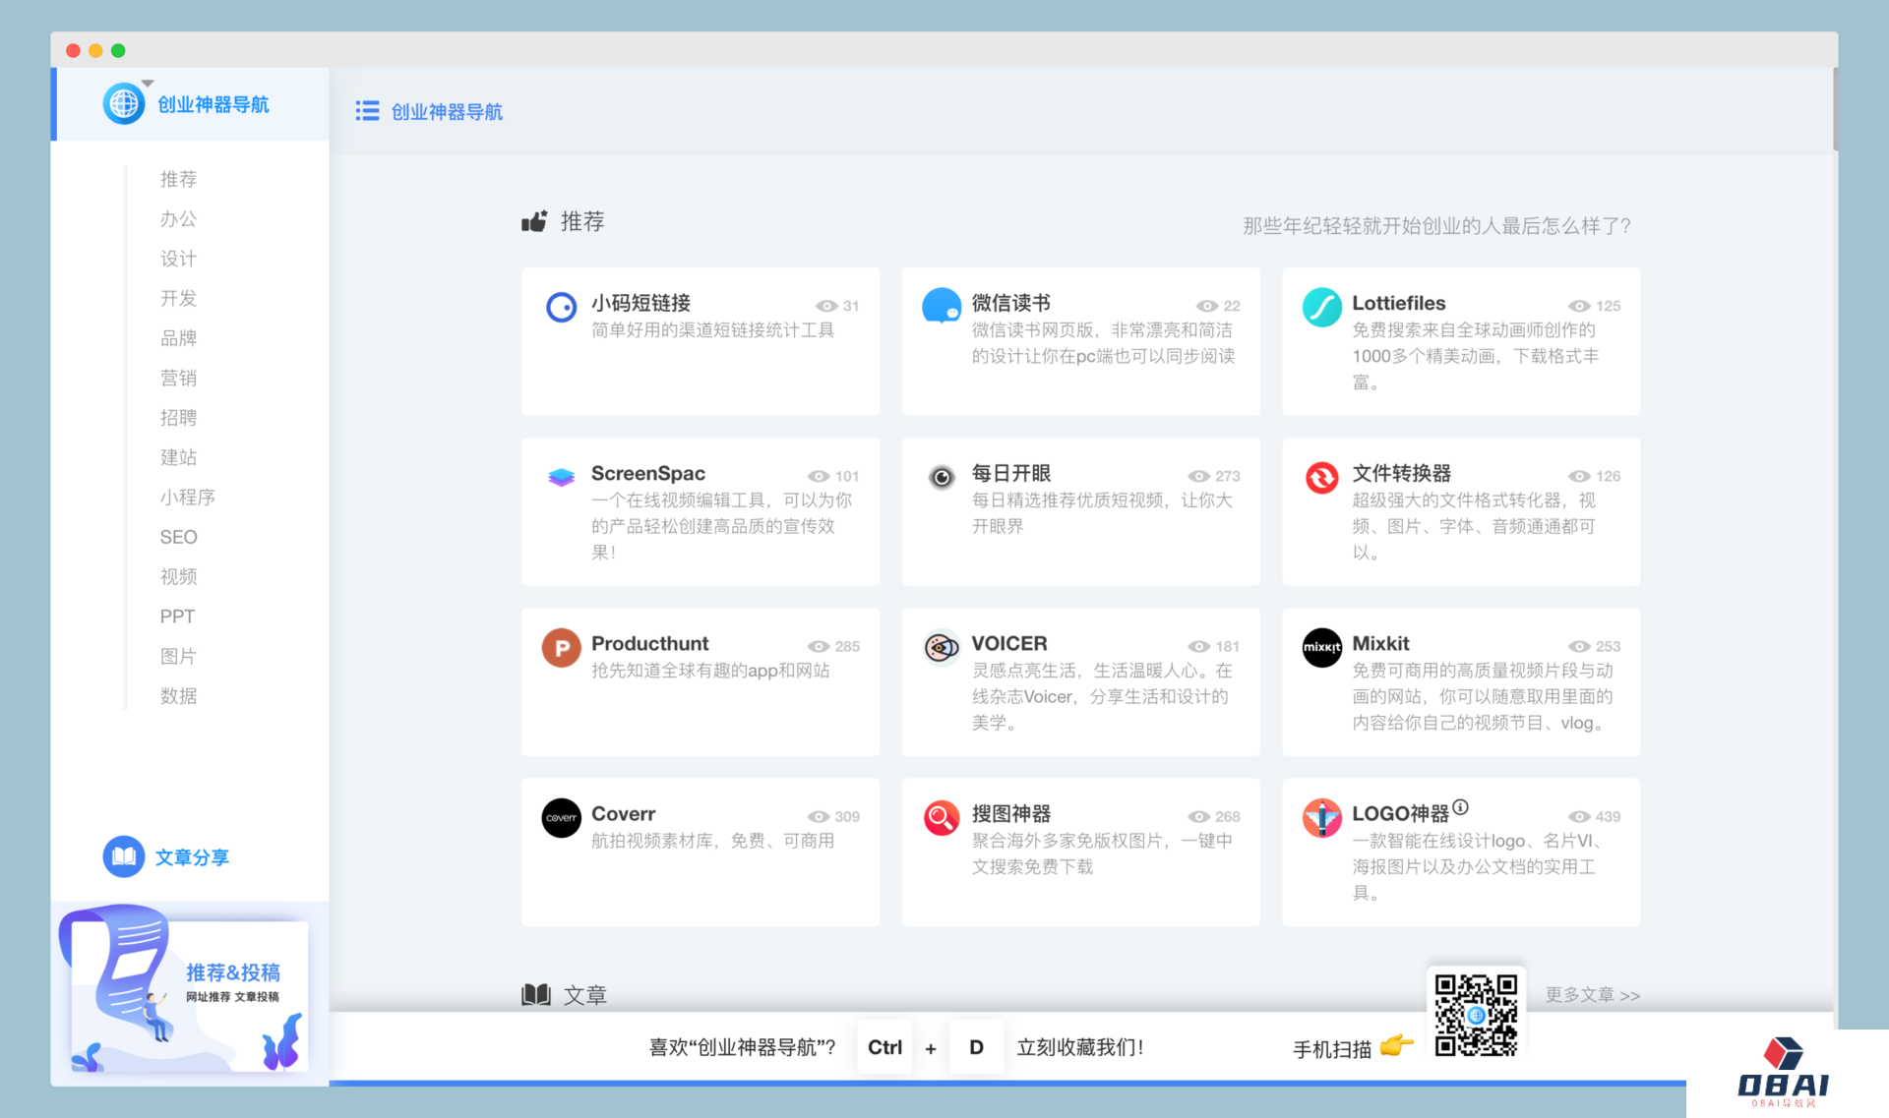Click the view count eye on Lottiefiles card
1889x1118 pixels.
[x=1578, y=306]
